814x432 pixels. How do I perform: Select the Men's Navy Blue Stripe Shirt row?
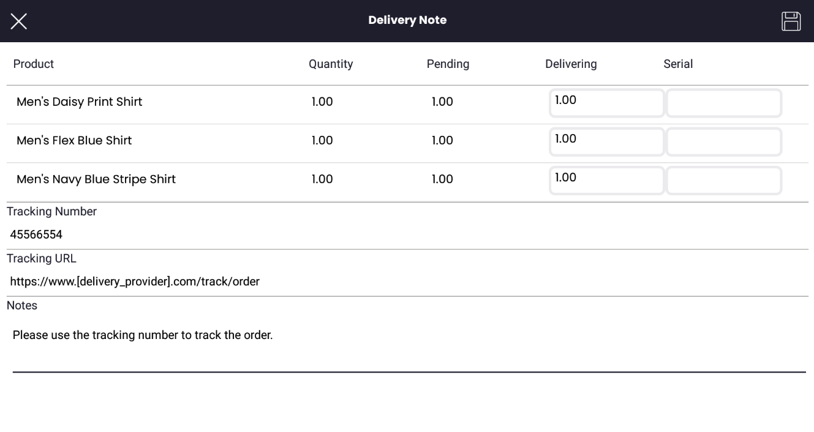coord(96,179)
